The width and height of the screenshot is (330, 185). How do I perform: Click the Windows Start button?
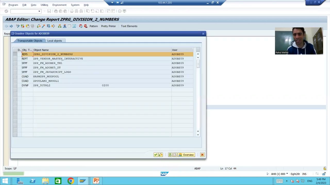5,181
